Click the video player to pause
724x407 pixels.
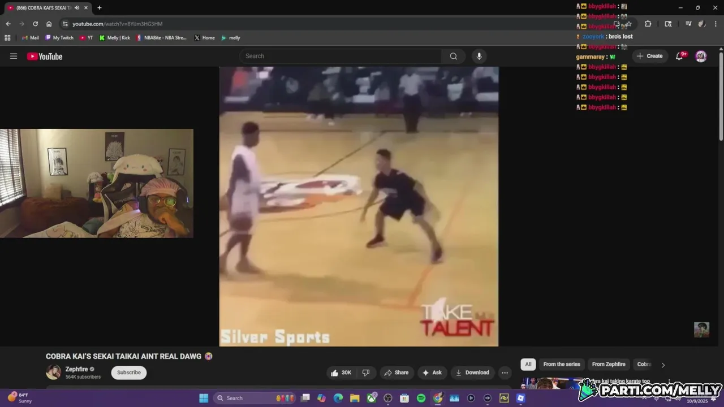tap(359, 206)
